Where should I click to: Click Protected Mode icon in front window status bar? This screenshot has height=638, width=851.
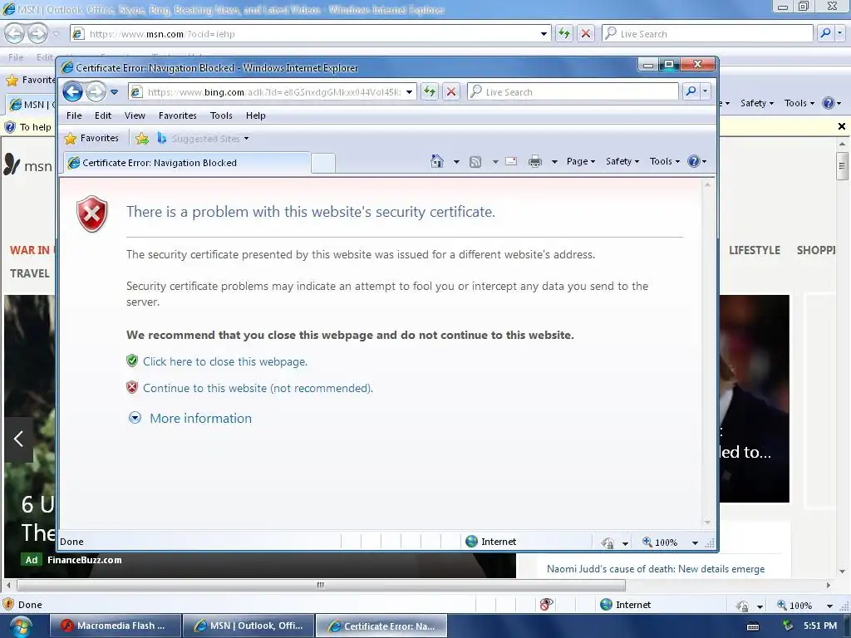[608, 542]
